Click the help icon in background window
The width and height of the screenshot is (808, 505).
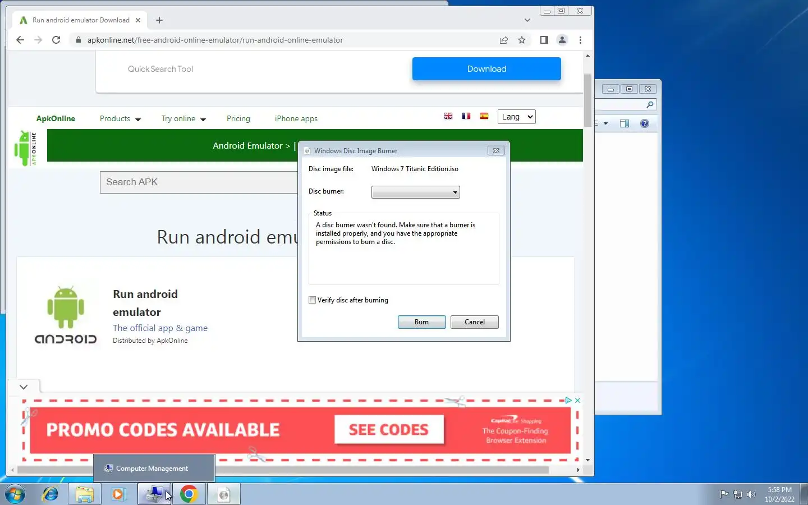click(645, 123)
